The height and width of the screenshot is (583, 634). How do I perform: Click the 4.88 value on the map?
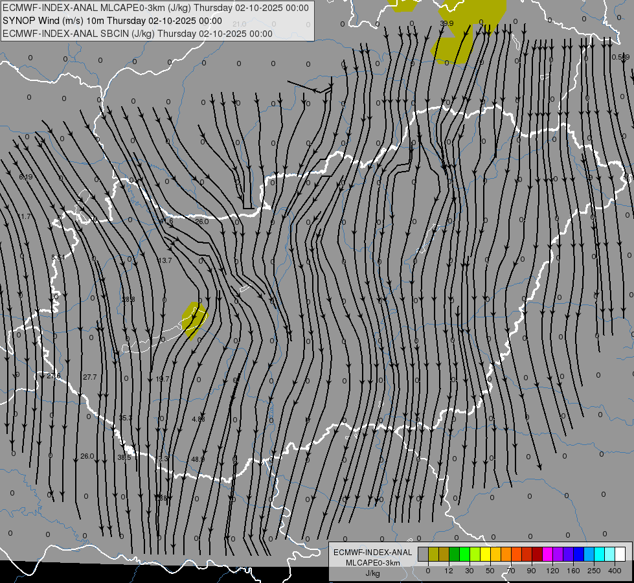[x=198, y=418]
